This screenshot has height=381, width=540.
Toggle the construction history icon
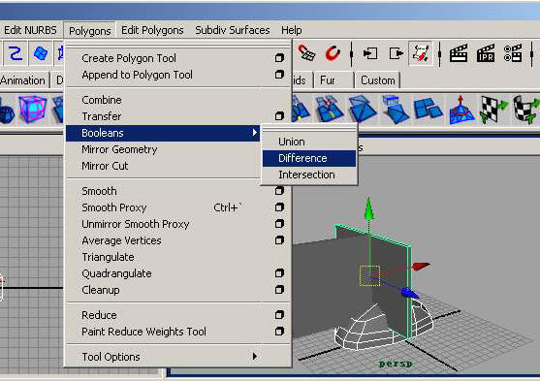pyautogui.click(x=421, y=53)
